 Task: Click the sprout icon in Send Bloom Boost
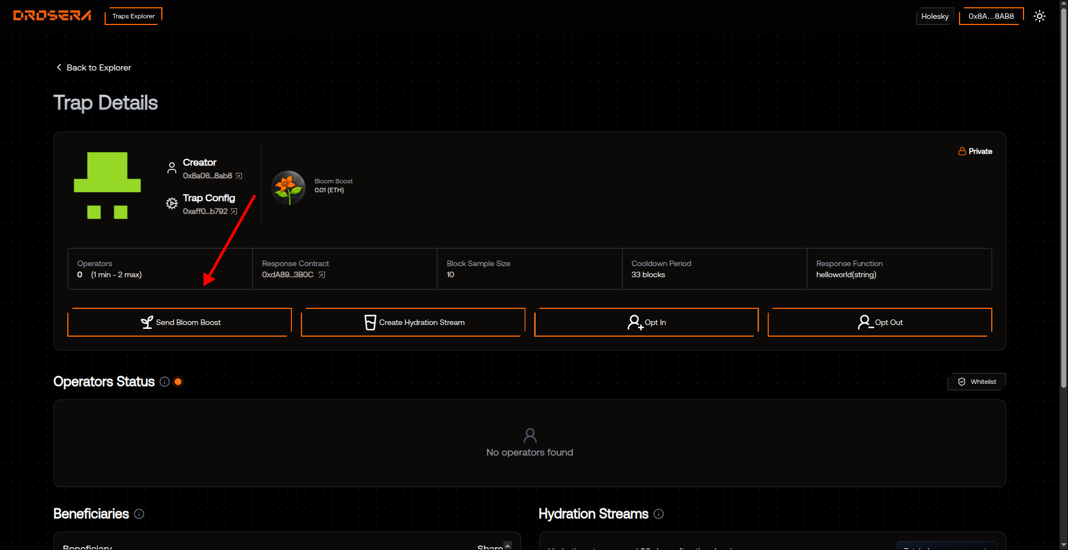(147, 322)
